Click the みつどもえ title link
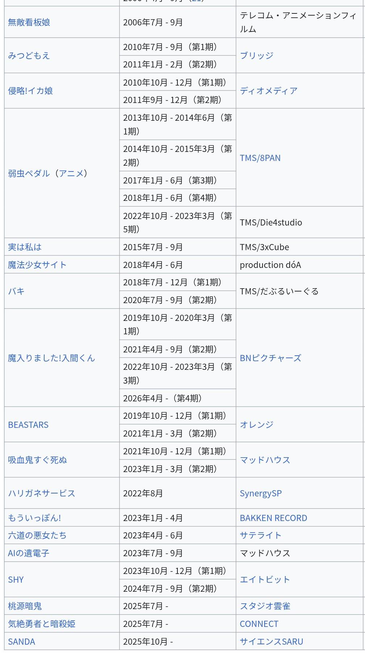 (x=29, y=56)
